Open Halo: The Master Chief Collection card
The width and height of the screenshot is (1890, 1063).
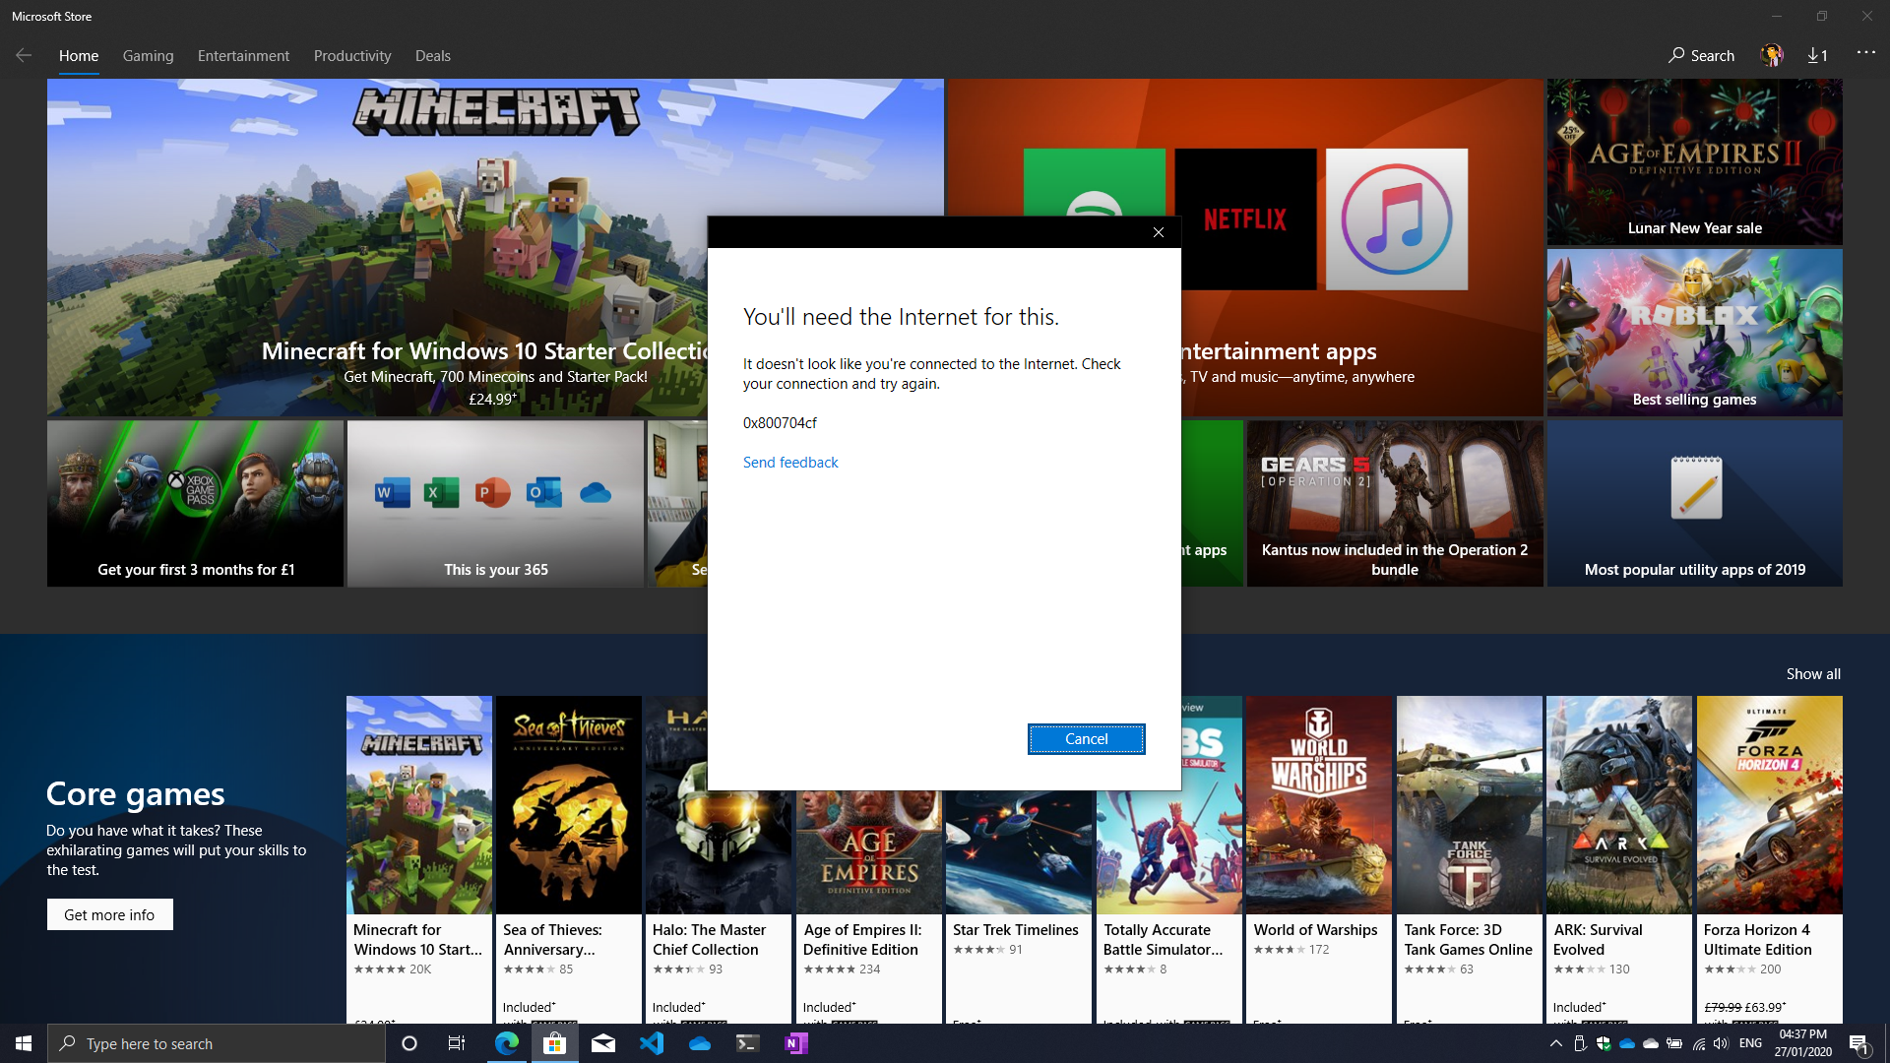coord(719,859)
